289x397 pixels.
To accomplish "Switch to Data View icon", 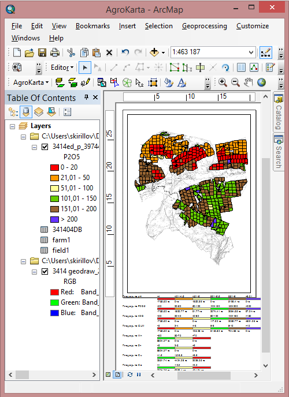I will click(x=108, y=374).
